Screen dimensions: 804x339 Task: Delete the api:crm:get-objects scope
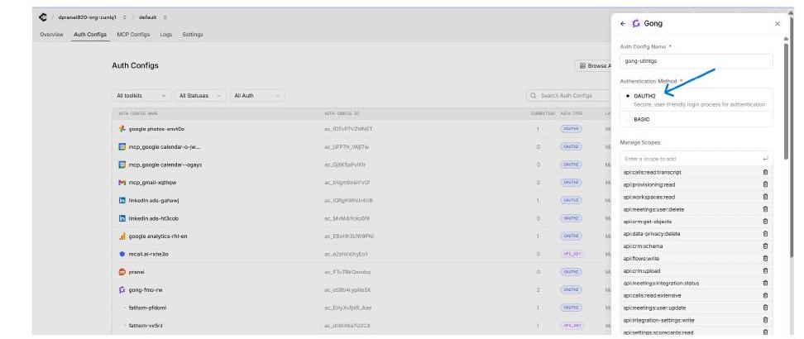click(766, 222)
